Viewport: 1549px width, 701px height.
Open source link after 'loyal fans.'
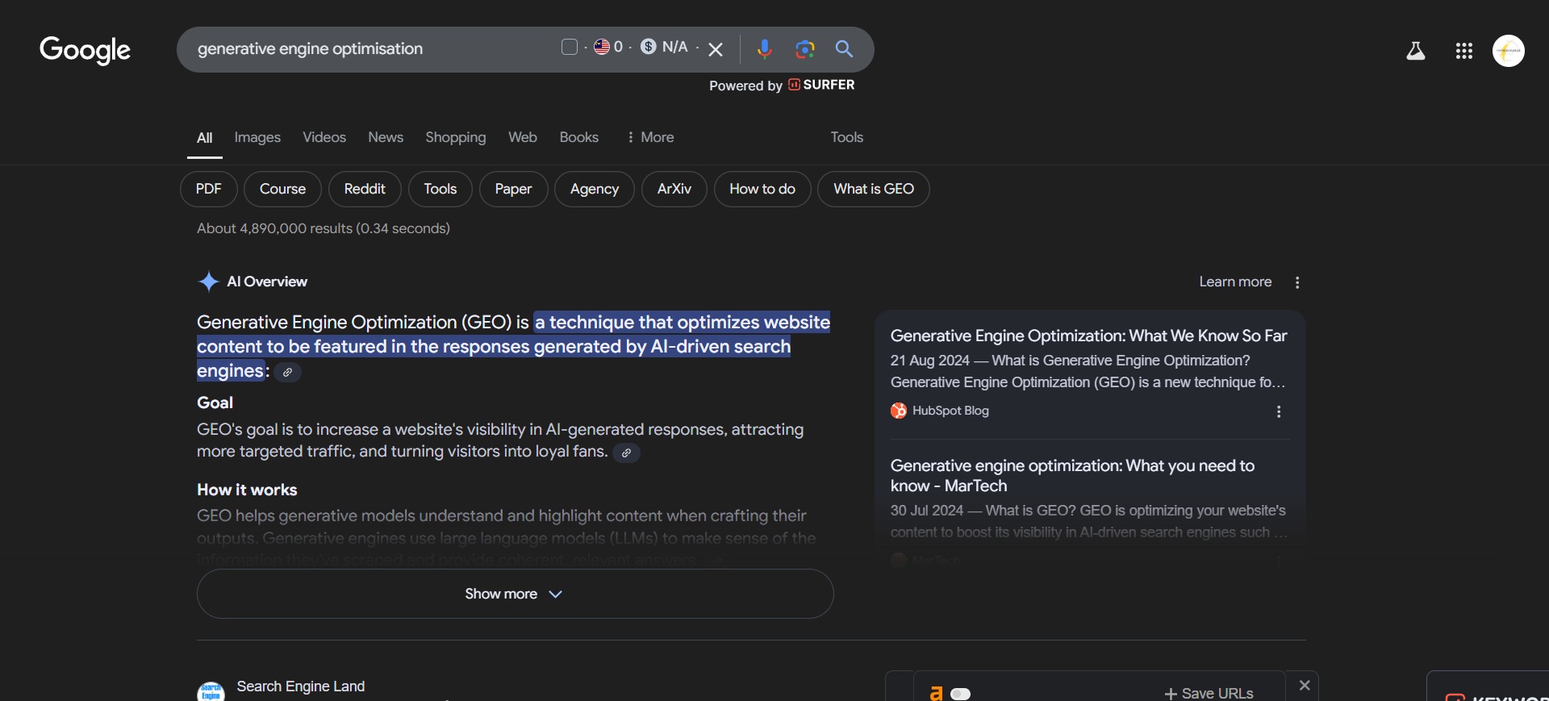point(626,453)
